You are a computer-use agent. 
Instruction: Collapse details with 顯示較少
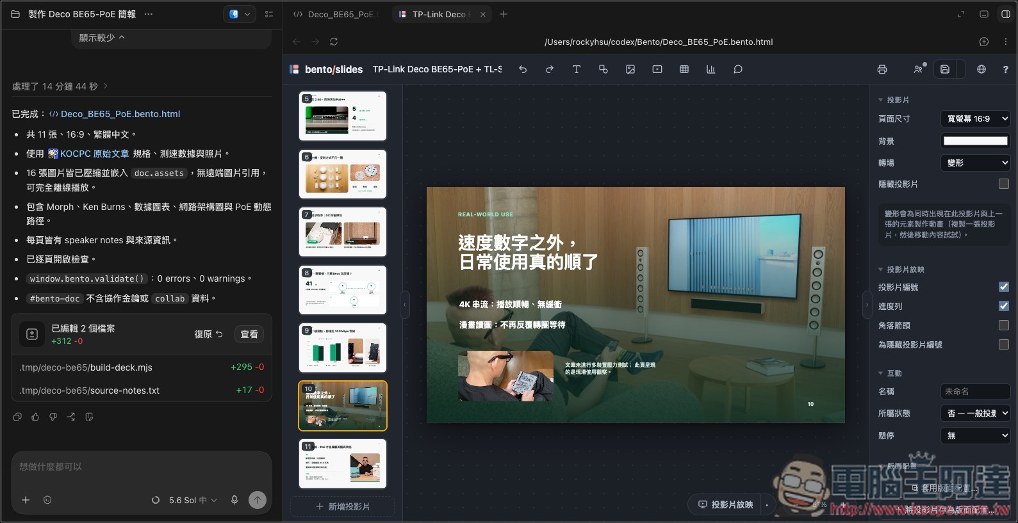click(x=102, y=38)
